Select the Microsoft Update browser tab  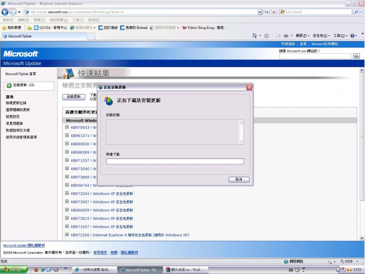coord(44,36)
